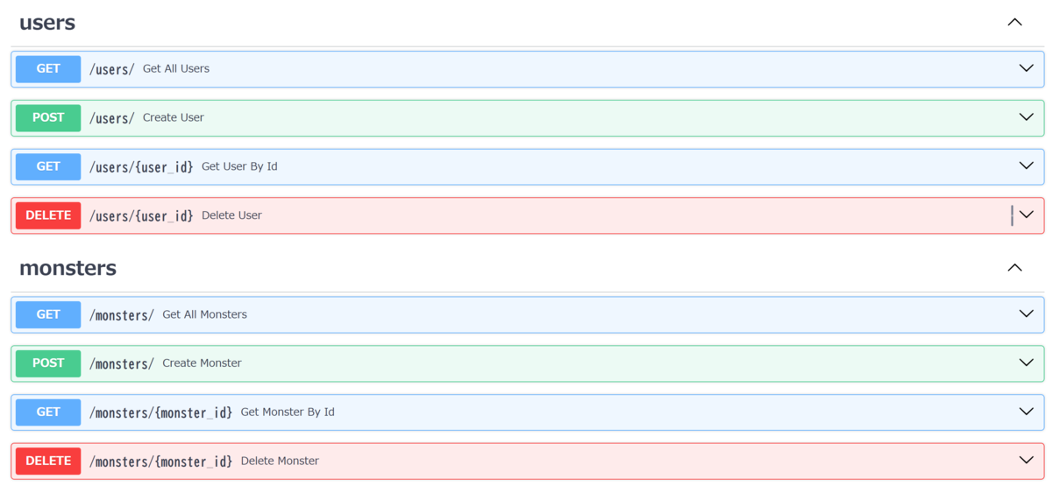The image size is (1052, 486).
Task: Click the GET badge for Get All Users
Action: 48,68
